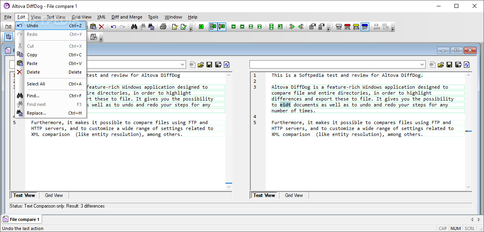Click the quick comparison mode icon
This screenshot has width=484, height=232.
coord(377,26)
